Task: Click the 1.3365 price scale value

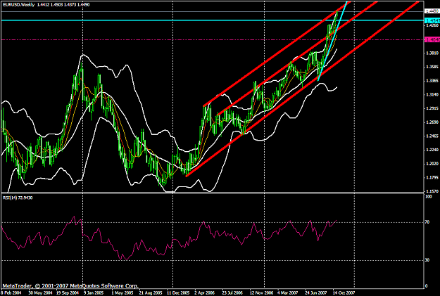Action: 432,81
